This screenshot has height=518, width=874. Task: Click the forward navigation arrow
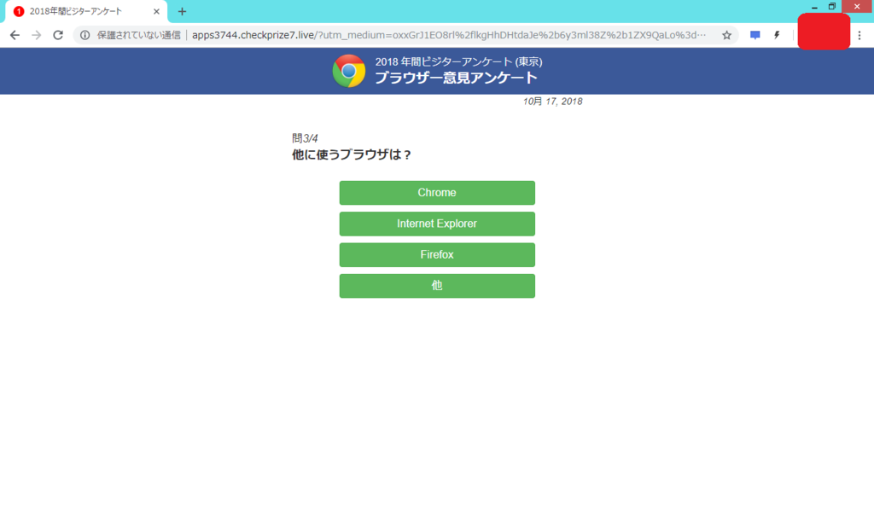coord(36,35)
